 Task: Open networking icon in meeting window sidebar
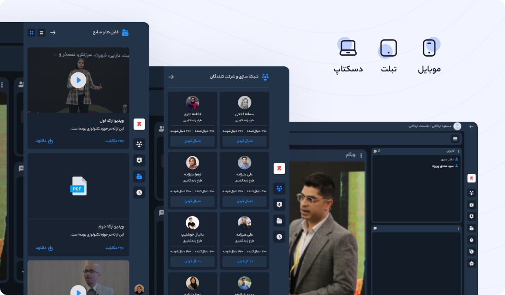point(471,193)
